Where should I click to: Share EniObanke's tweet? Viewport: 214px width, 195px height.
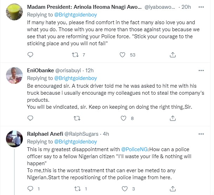tap(173, 118)
